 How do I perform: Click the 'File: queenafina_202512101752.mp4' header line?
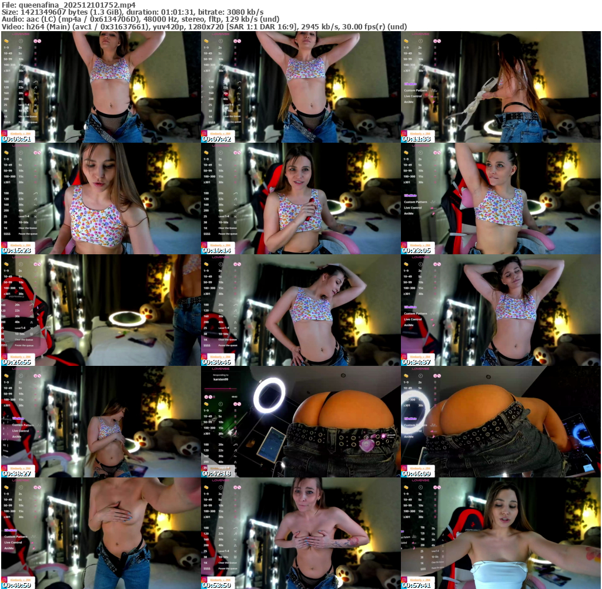point(69,5)
